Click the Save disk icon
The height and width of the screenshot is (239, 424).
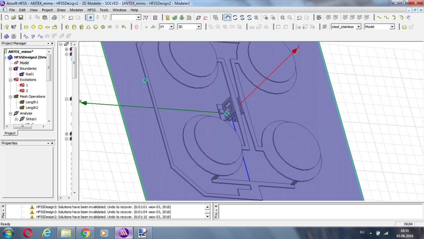point(21,18)
